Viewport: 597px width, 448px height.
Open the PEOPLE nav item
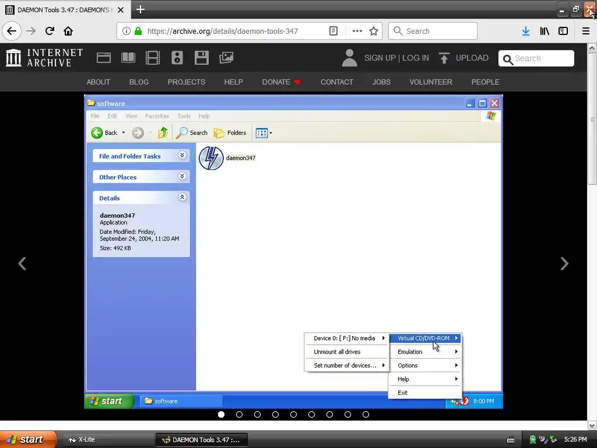(x=486, y=82)
